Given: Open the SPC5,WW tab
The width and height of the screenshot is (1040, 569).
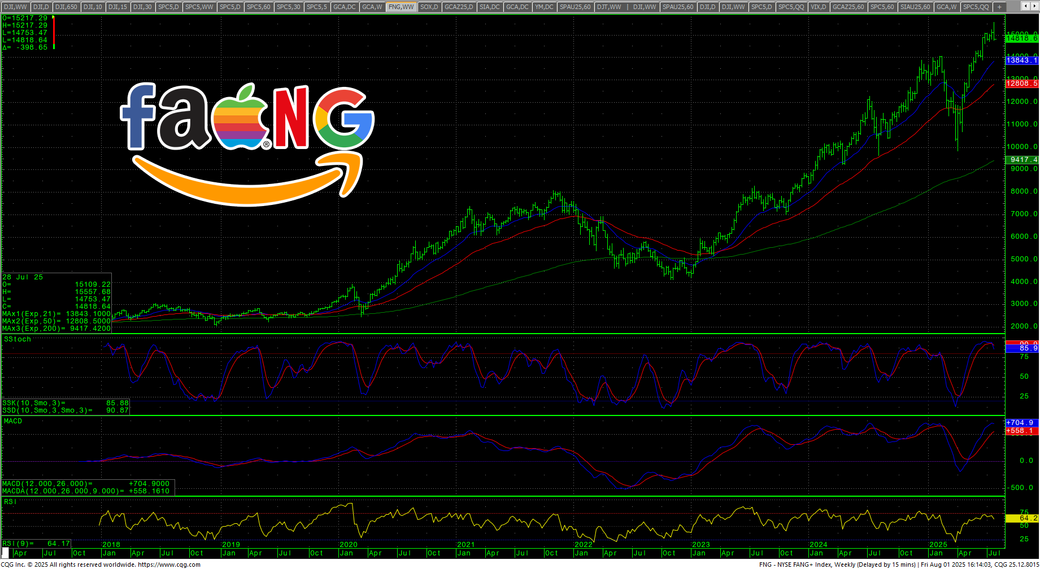Looking at the screenshot, I should click(199, 7).
